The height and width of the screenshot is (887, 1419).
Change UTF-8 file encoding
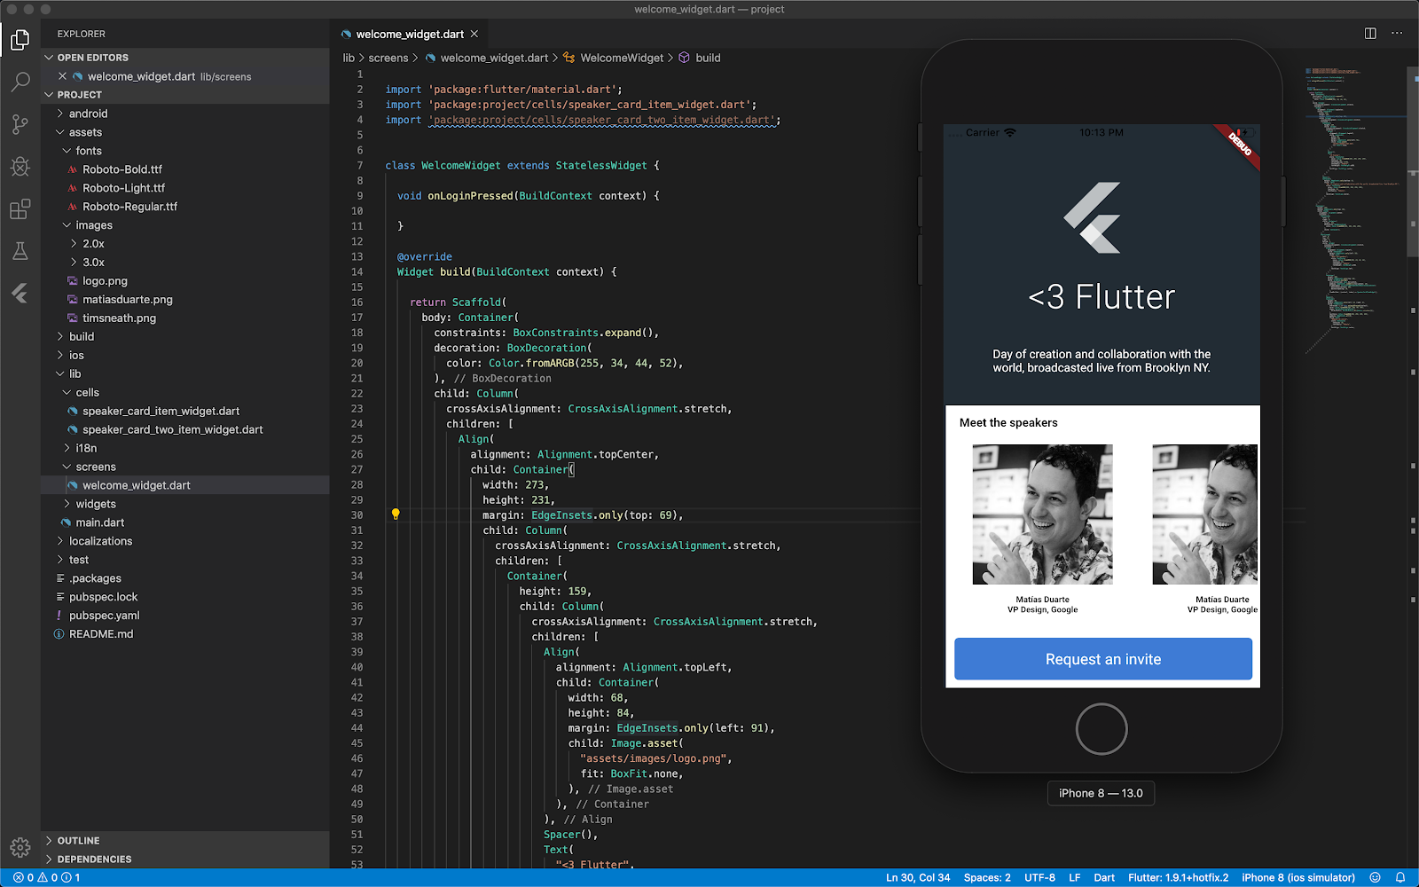[x=1039, y=877]
